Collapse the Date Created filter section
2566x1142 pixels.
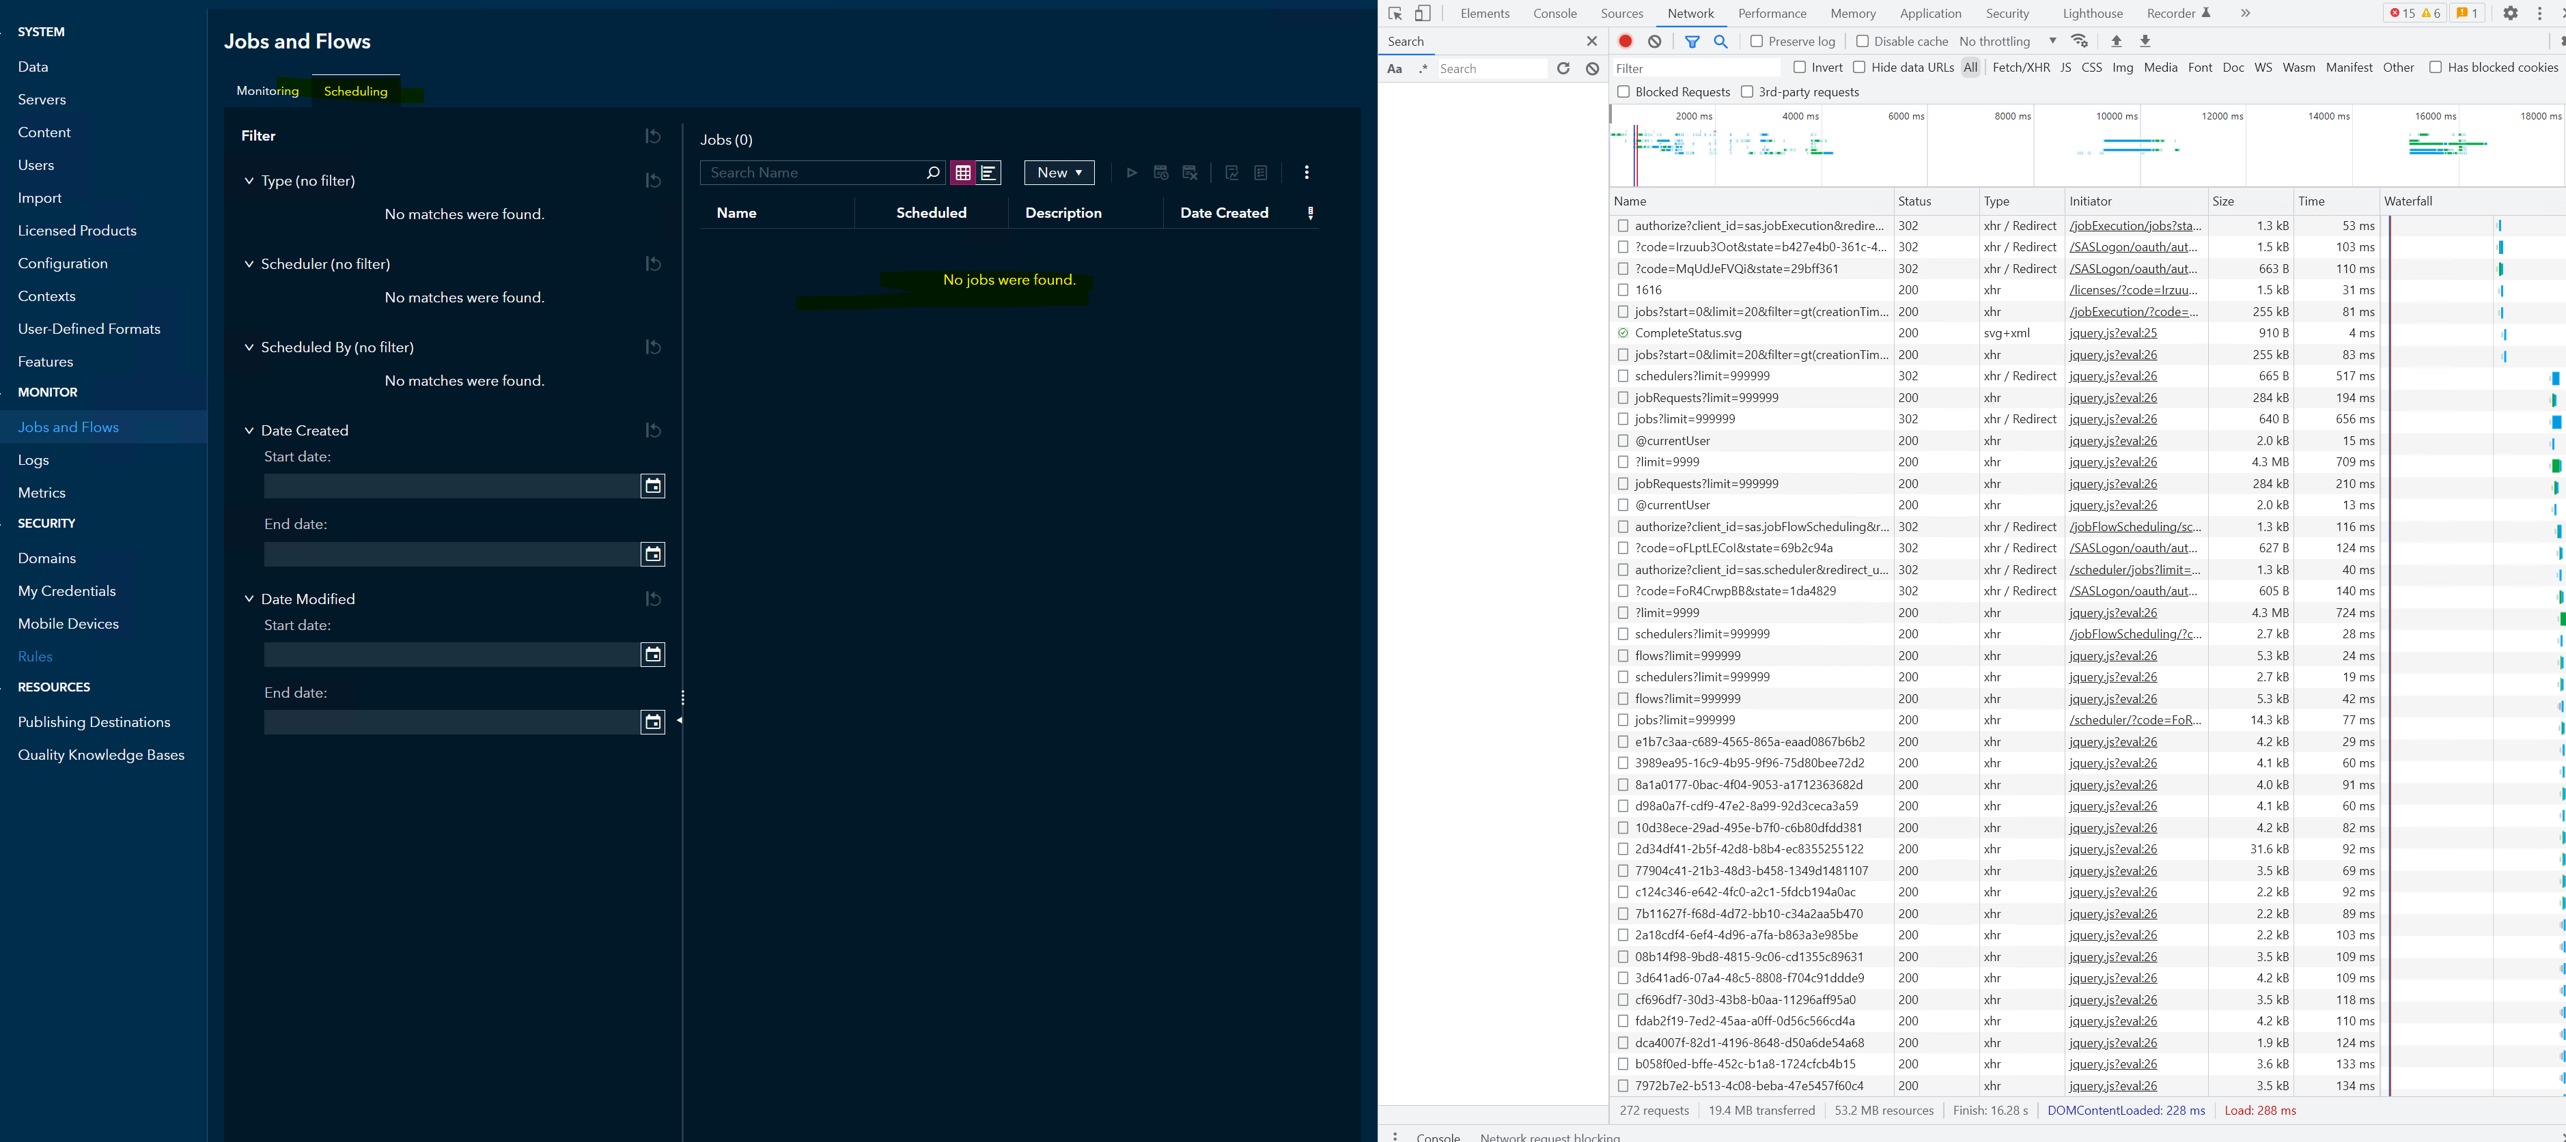(250, 430)
